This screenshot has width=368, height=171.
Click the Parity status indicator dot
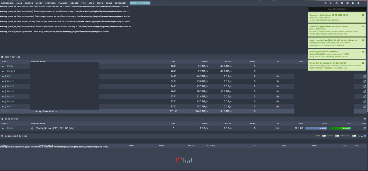3,67
